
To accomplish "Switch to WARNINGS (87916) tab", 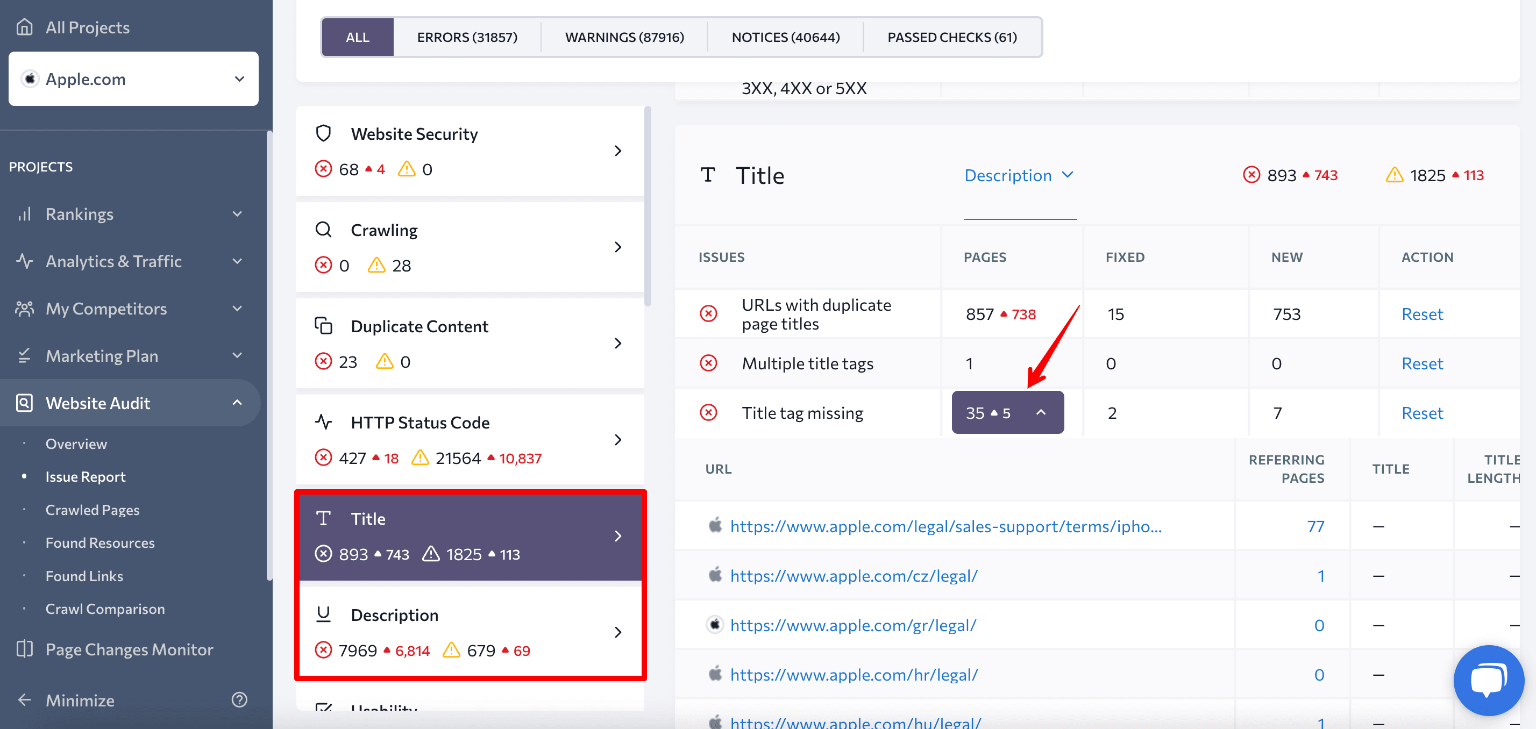I will tap(624, 37).
